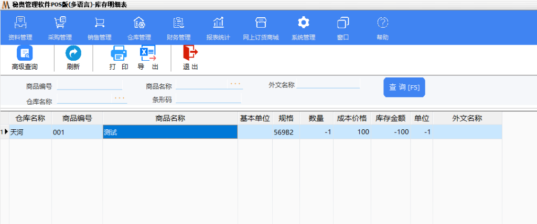Open the 网上订货商城 online store menu

point(261,28)
